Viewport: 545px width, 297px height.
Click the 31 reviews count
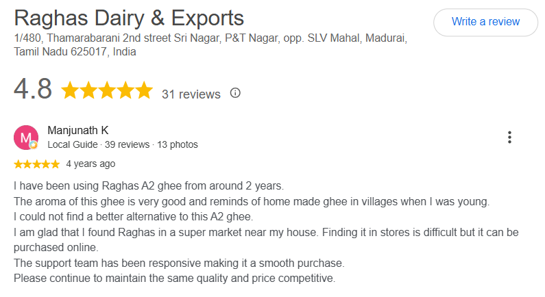tap(191, 94)
